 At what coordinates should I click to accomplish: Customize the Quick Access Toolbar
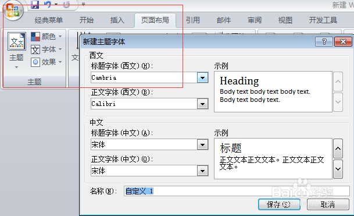point(83,4)
